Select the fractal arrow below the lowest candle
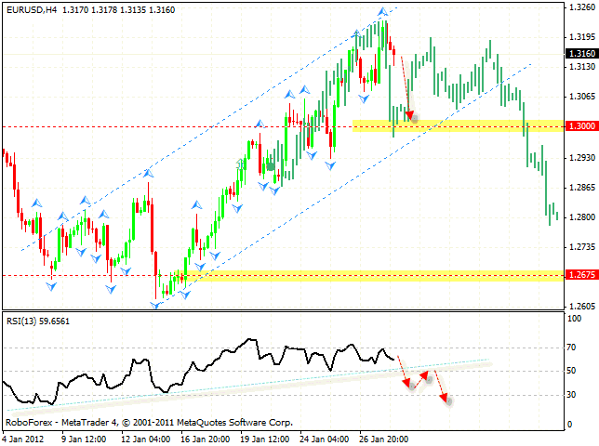This screenshot has width=599, height=446. pyautogui.click(x=156, y=306)
